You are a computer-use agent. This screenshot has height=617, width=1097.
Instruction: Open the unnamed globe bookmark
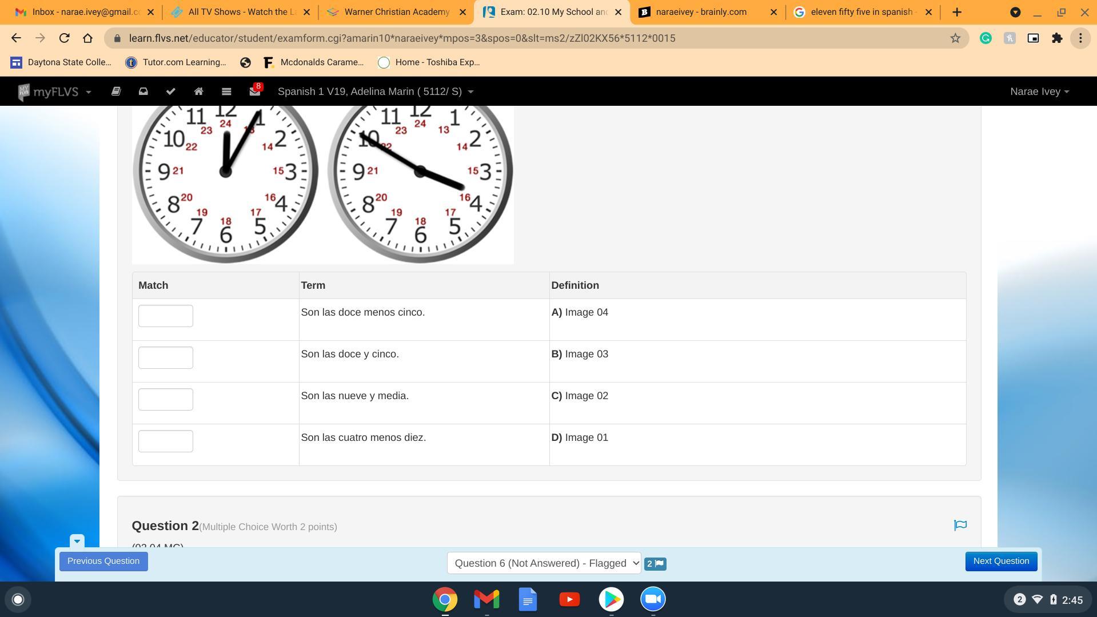pyautogui.click(x=245, y=62)
